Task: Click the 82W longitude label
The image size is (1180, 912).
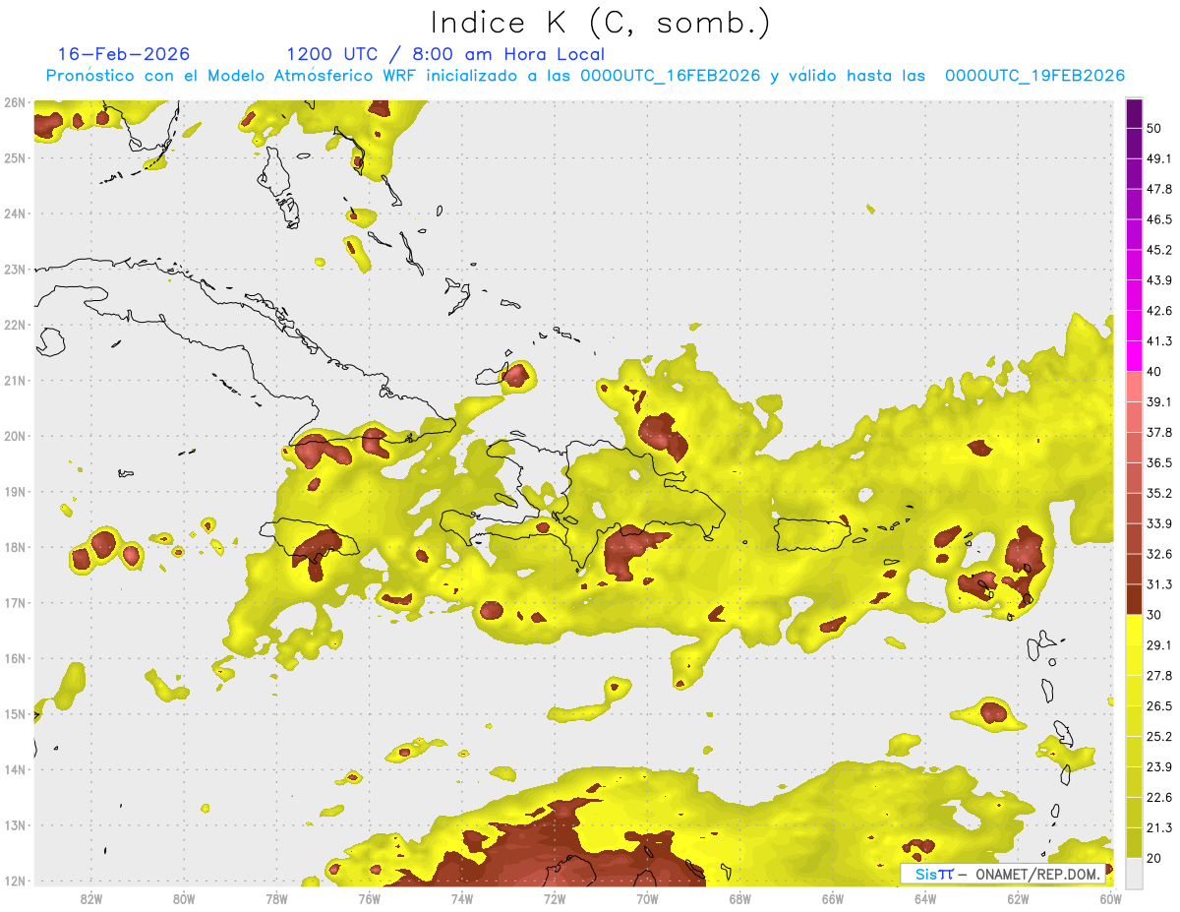Action: [90, 898]
